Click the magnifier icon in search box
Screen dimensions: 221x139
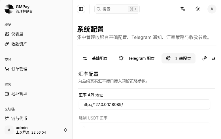(x=99, y=9)
